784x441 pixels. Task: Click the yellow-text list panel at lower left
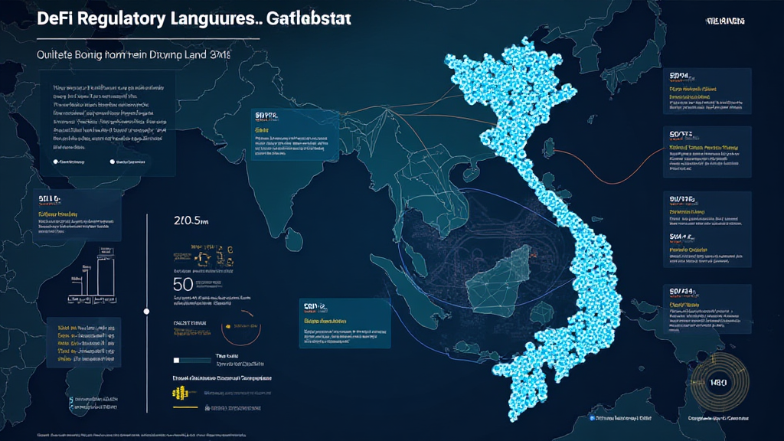coord(83,341)
